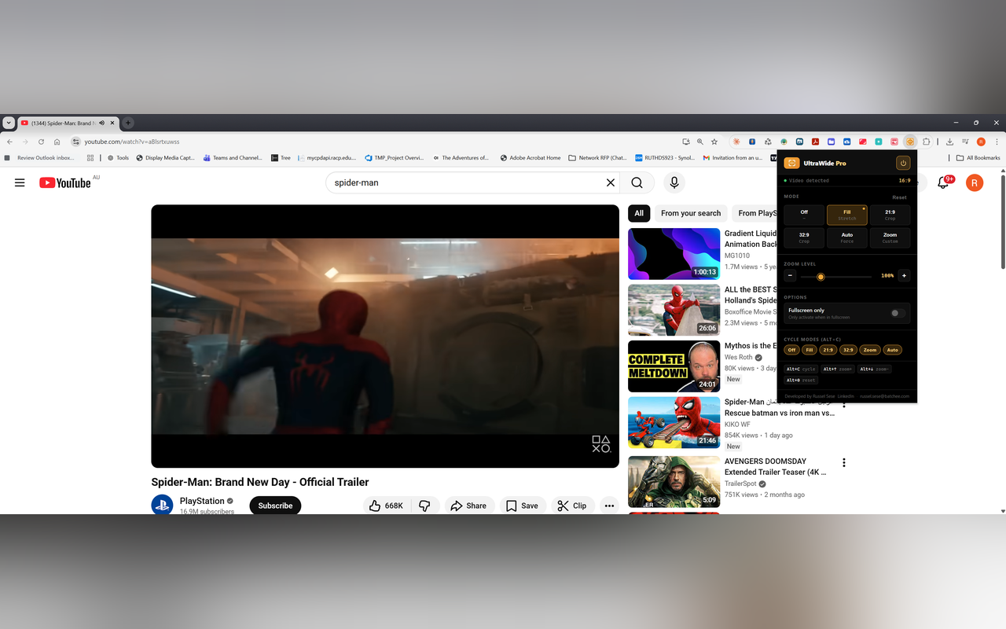Open Review Outlook inbox bookmark
Image resolution: width=1006 pixels, height=629 pixels.
click(39, 158)
